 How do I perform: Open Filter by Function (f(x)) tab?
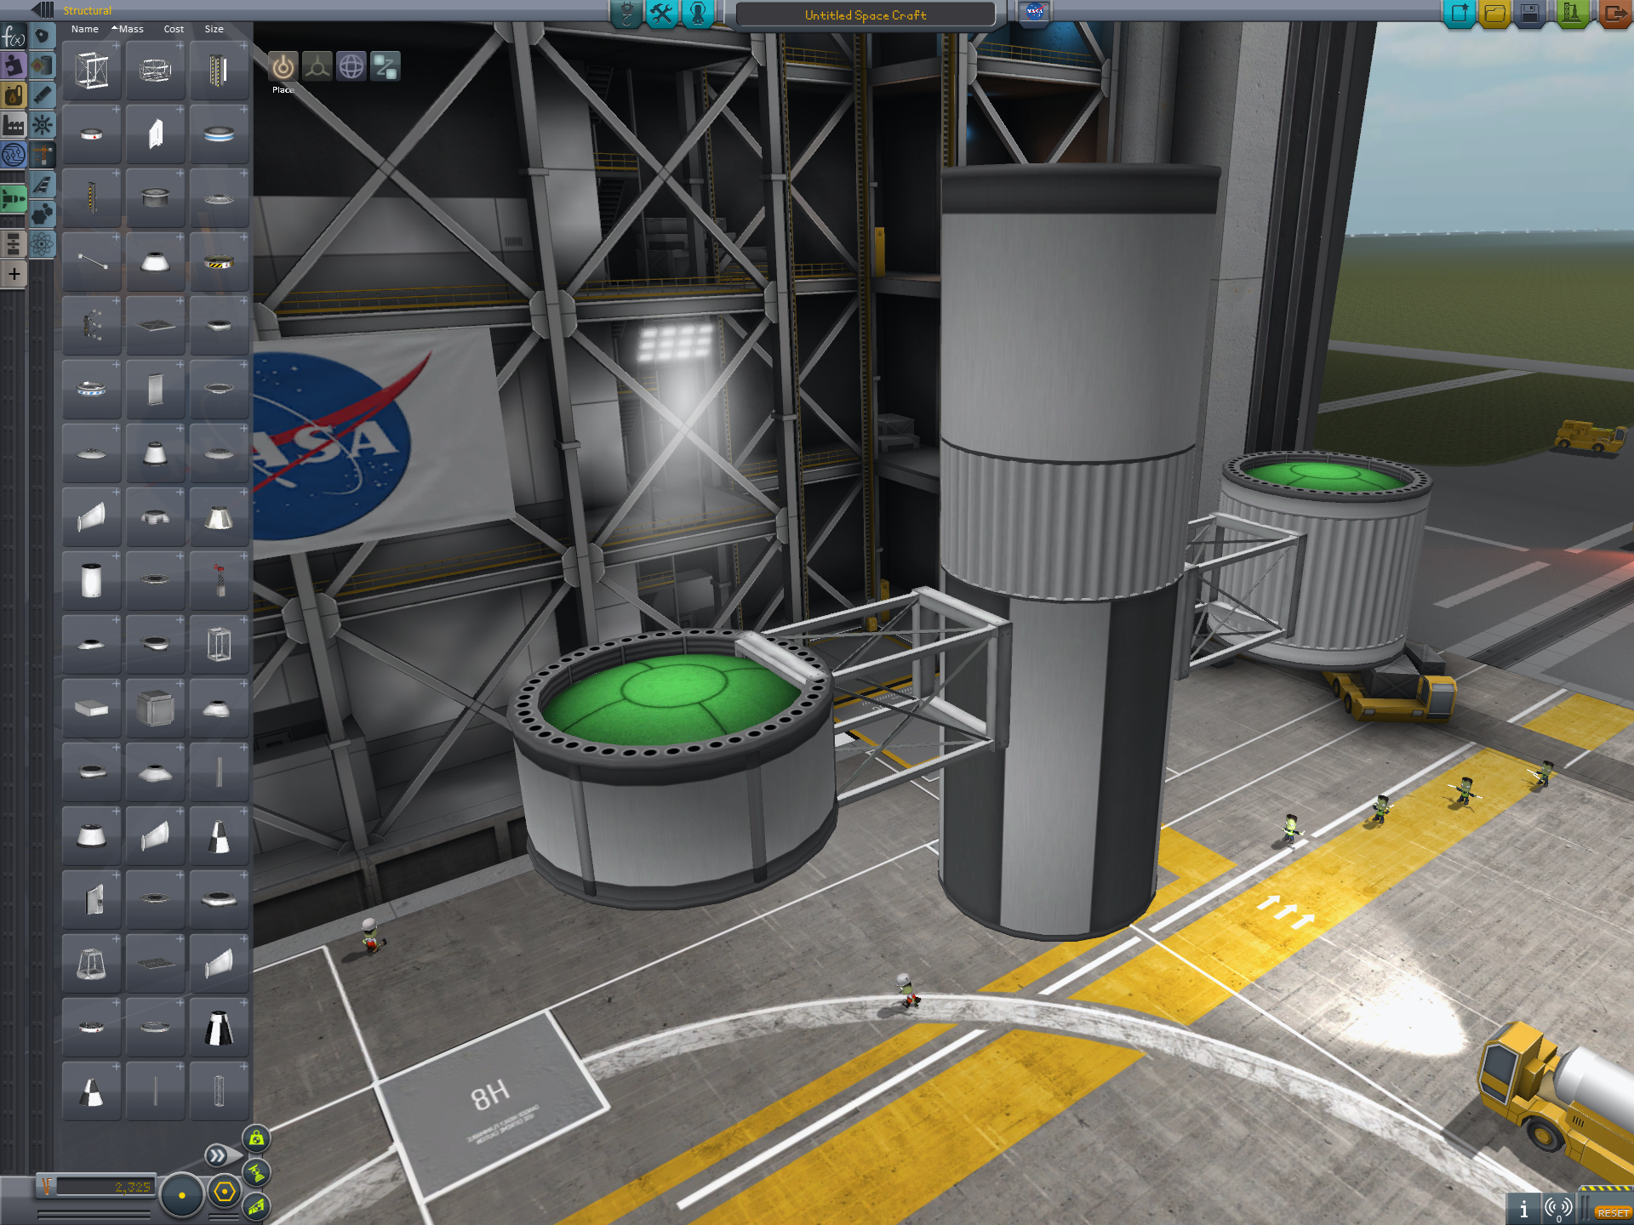click(x=14, y=37)
